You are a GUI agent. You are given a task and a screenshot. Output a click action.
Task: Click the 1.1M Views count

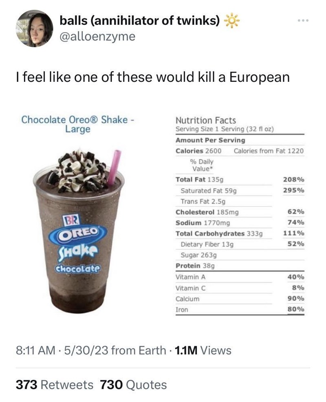(x=203, y=350)
